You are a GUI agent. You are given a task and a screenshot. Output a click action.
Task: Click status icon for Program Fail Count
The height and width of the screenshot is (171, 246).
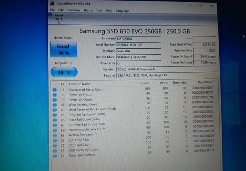click(x=55, y=115)
